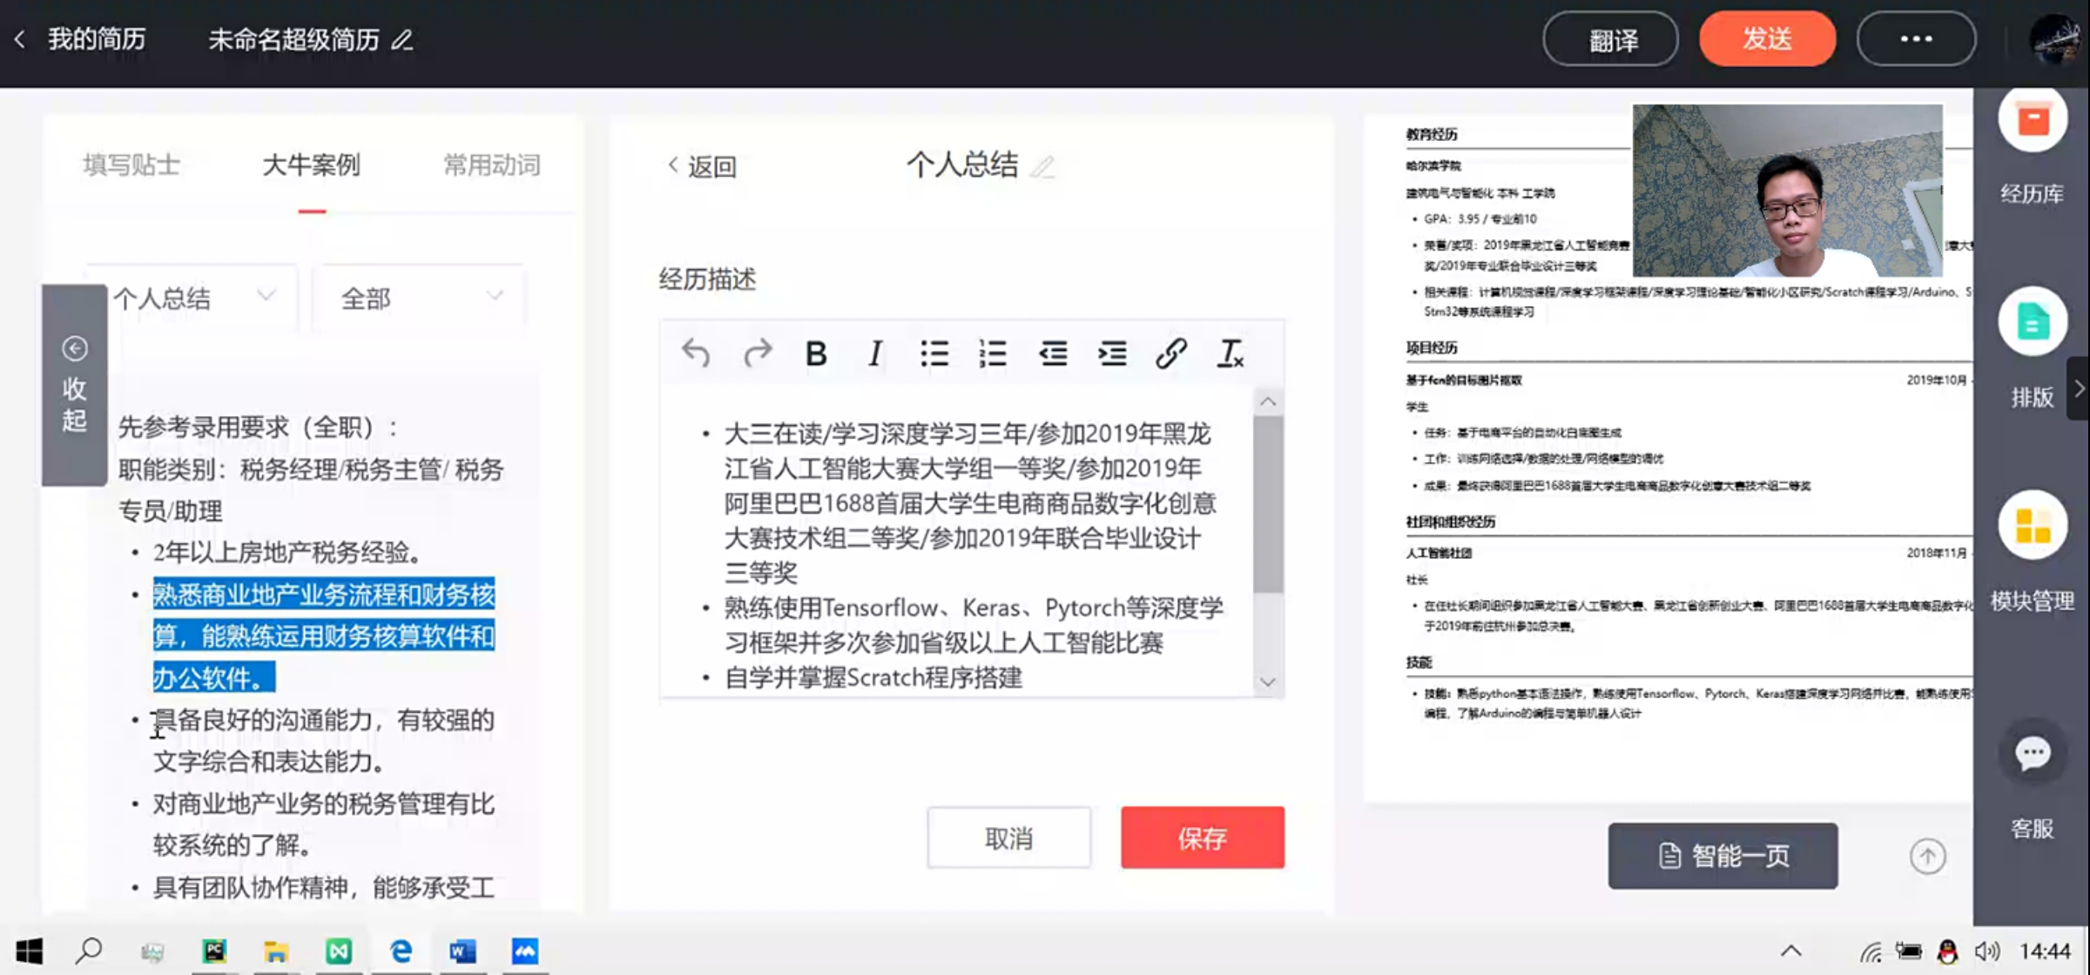The width and height of the screenshot is (2090, 975).
Task: Expand the right sidebar edge arrow
Action: point(2080,388)
